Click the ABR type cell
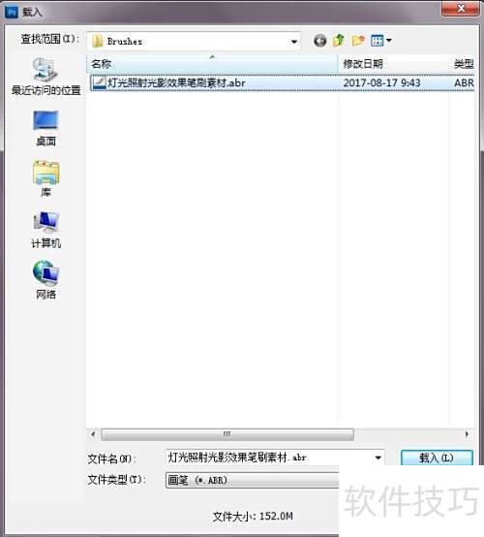The height and width of the screenshot is (537, 484). [x=465, y=83]
